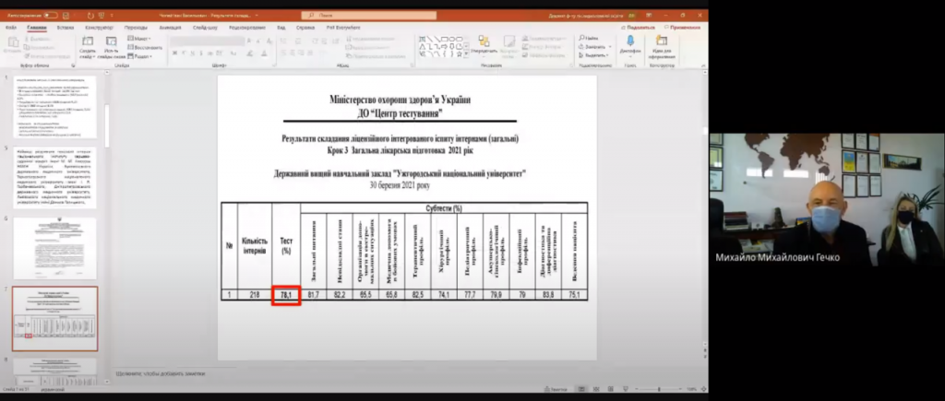
Task: Open the Справка ribbon tab
Action: [305, 27]
